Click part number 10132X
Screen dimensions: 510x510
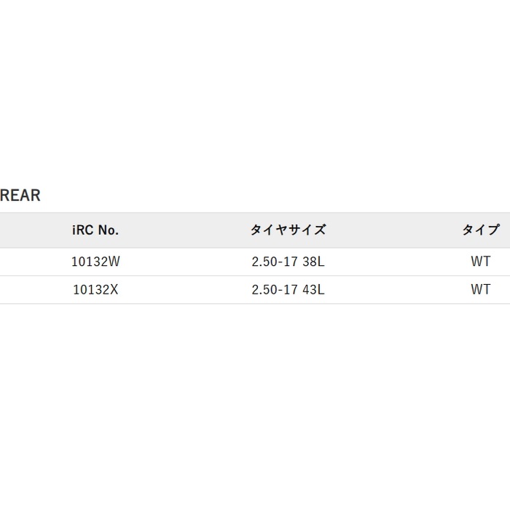[95, 289]
